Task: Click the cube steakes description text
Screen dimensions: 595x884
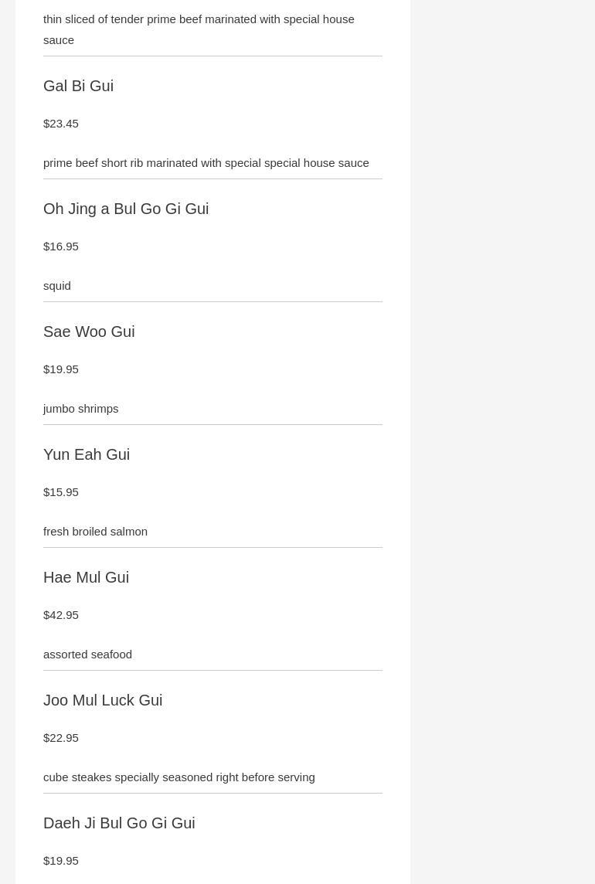Action: (178, 777)
